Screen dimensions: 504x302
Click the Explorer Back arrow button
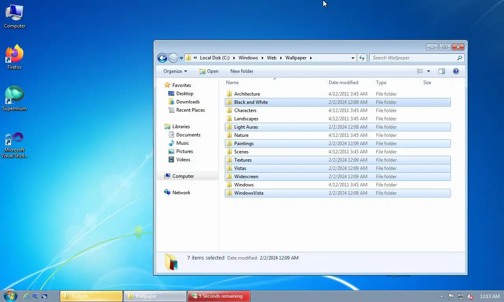click(162, 58)
